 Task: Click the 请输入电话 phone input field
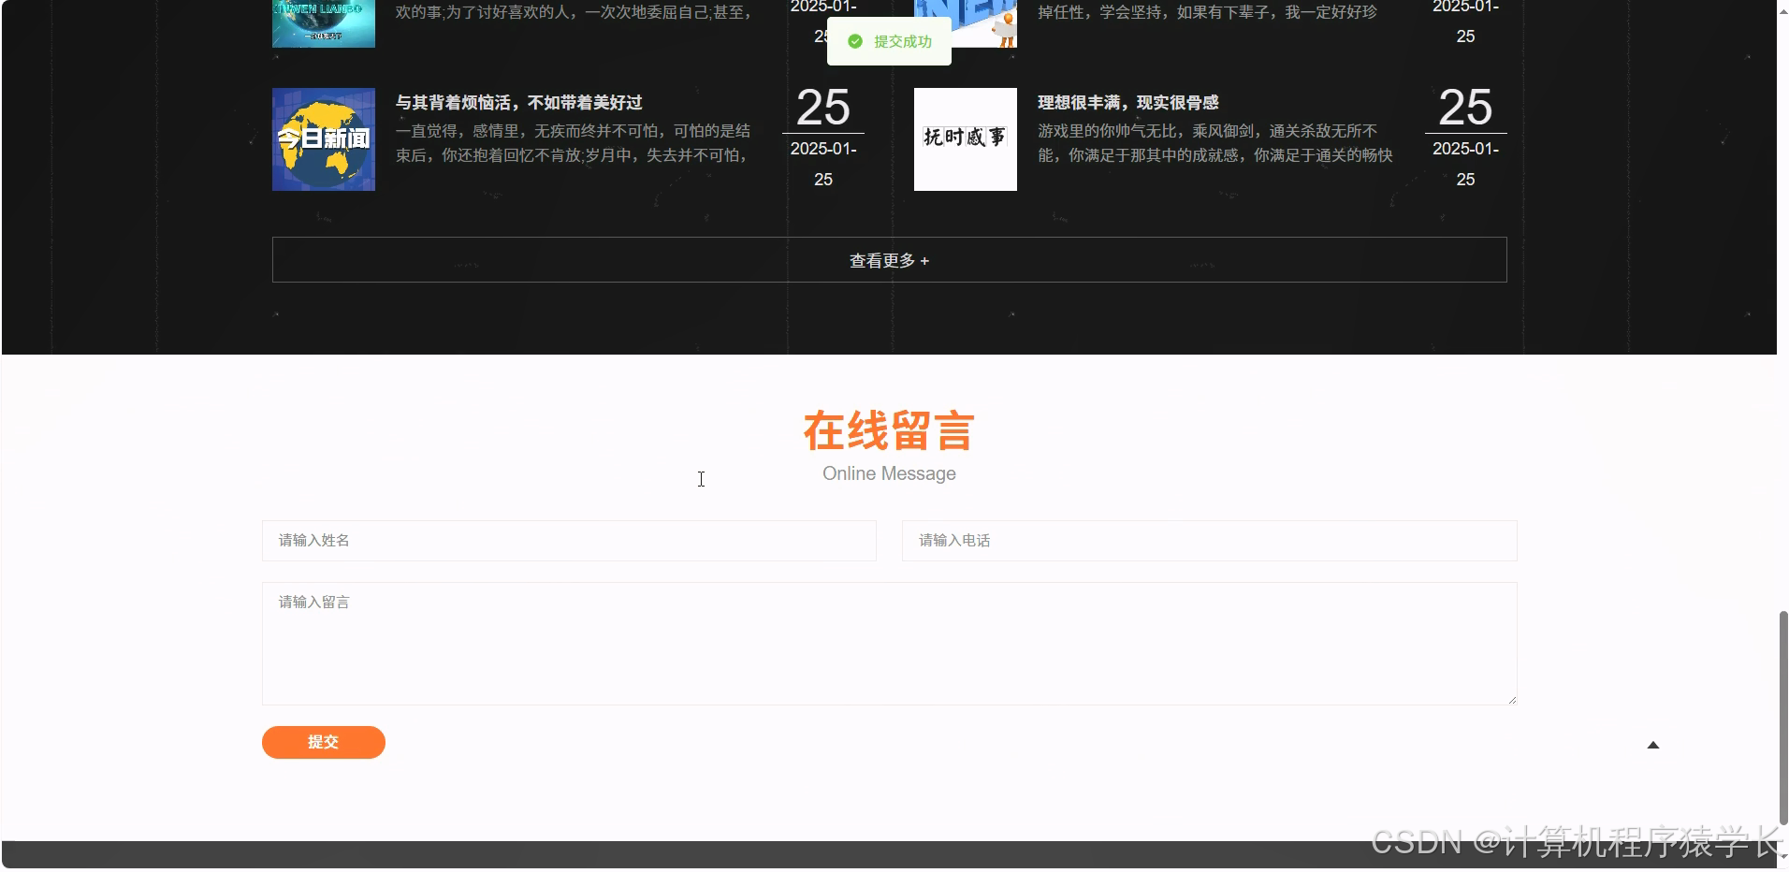click(1208, 540)
